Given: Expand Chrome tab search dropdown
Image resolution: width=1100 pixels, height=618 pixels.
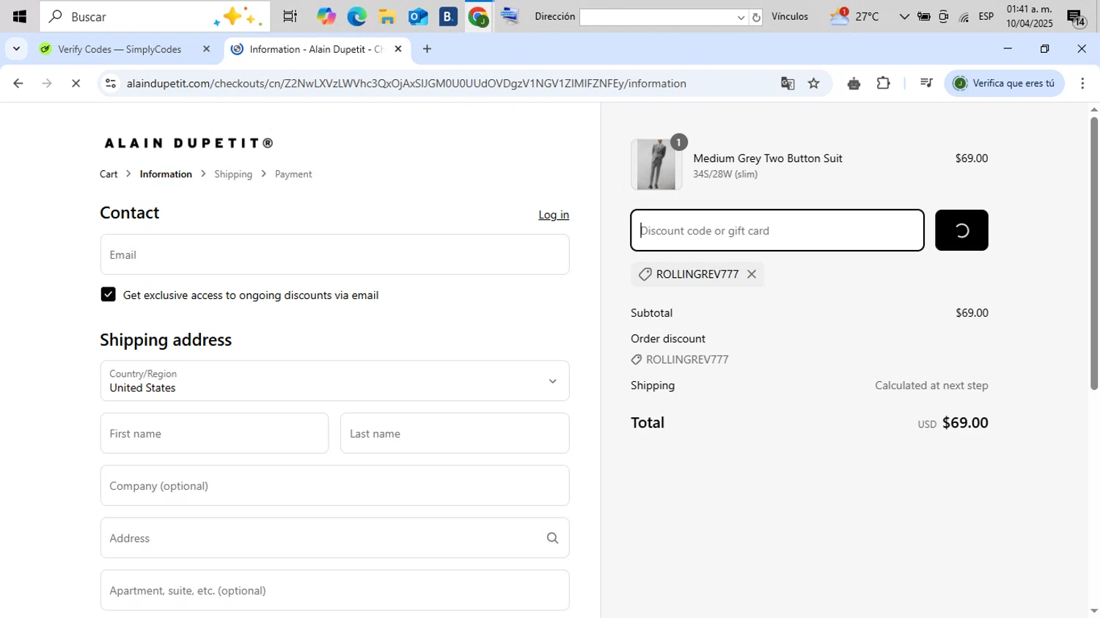Looking at the screenshot, I should (16, 49).
